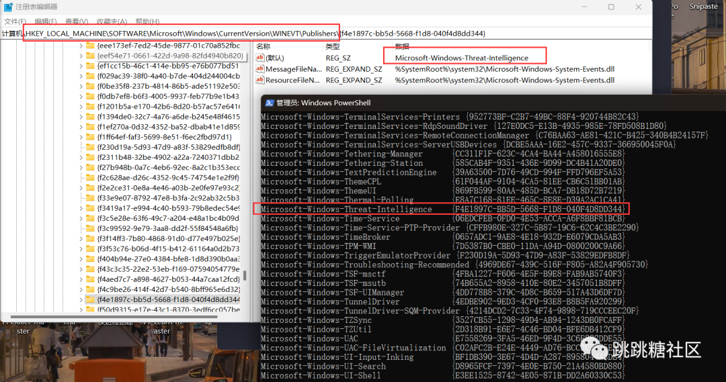The width and height of the screenshot is (726, 382).
Task: Expand the {f0db7ef8-b6f3-4005 key
Action: click(x=81, y=96)
